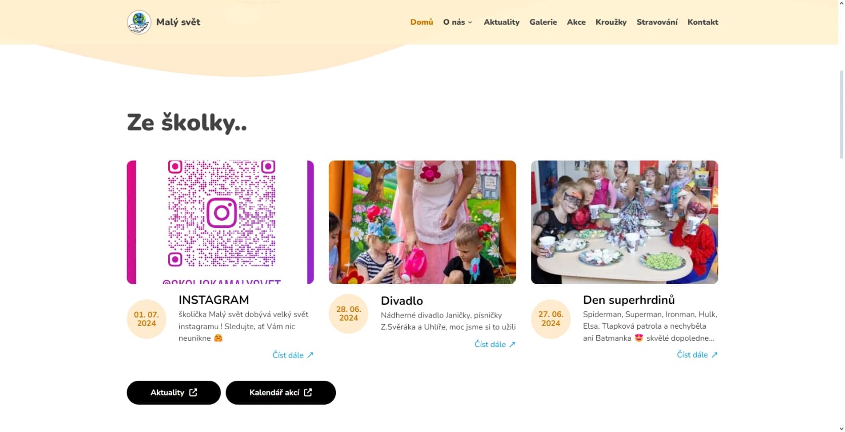This screenshot has width=845, height=432.
Task: Click external-link icon on Aktuality button
Action: [193, 392]
